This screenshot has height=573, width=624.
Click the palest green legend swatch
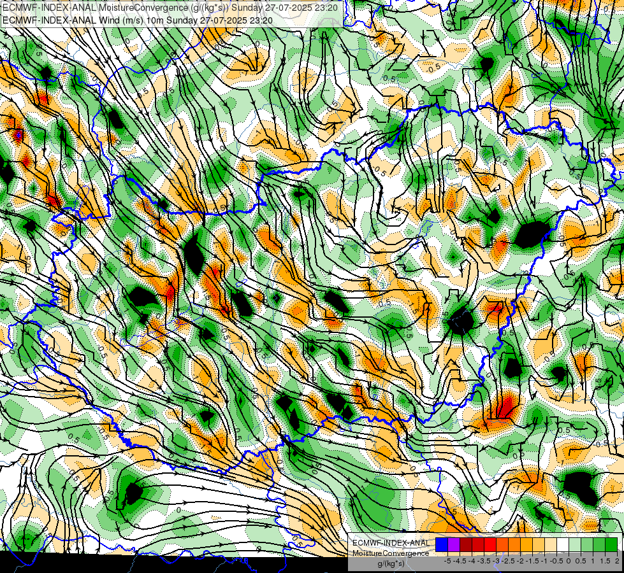pos(575,544)
